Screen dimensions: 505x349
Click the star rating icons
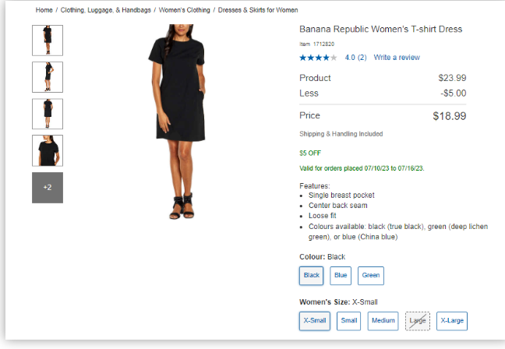coord(318,58)
